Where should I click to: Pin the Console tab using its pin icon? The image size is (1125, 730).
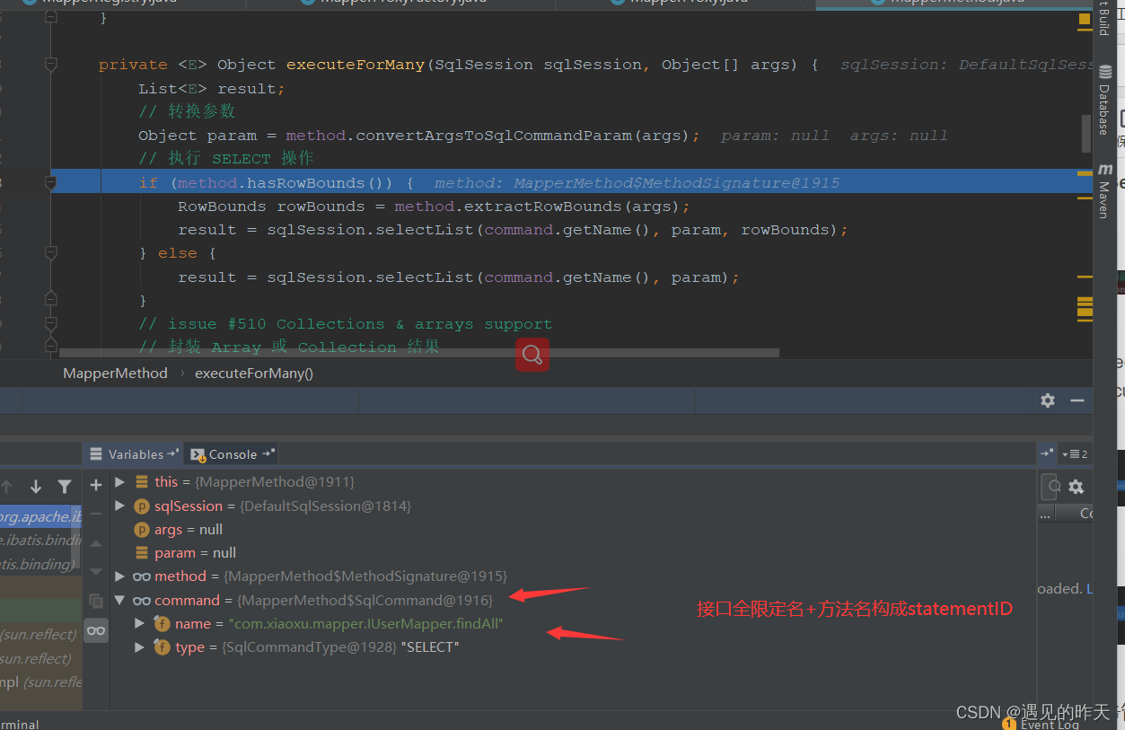point(268,453)
